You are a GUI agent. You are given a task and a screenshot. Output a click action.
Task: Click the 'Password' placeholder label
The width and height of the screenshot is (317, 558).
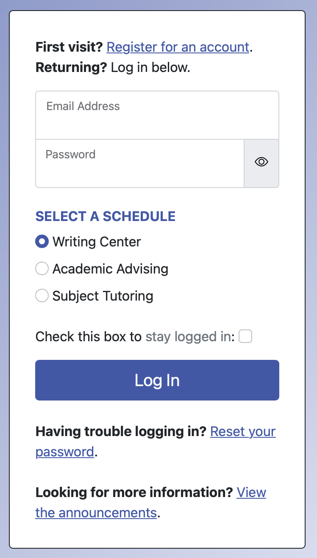click(x=70, y=154)
